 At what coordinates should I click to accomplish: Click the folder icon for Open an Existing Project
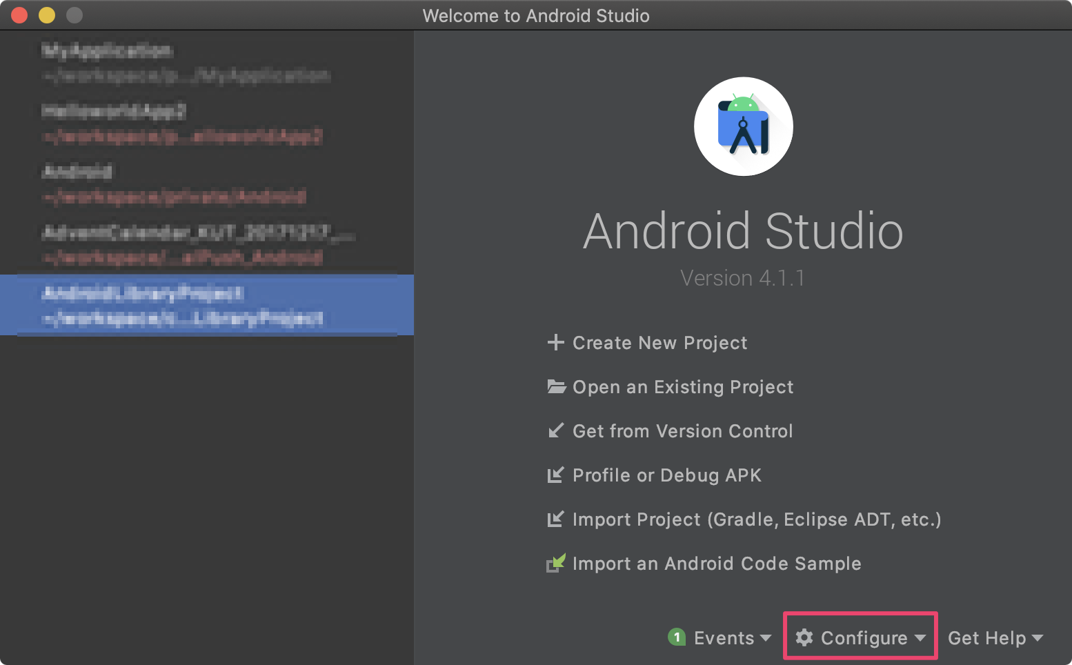[x=556, y=386]
